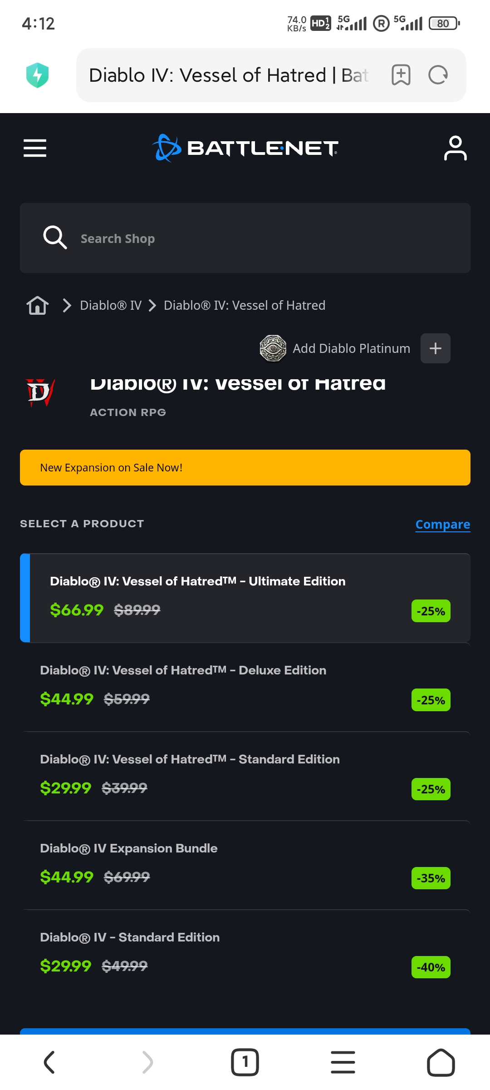Viewport: 490px width, 1090px height.
Task: Select the Ultimate Edition product option
Action: [245, 598]
